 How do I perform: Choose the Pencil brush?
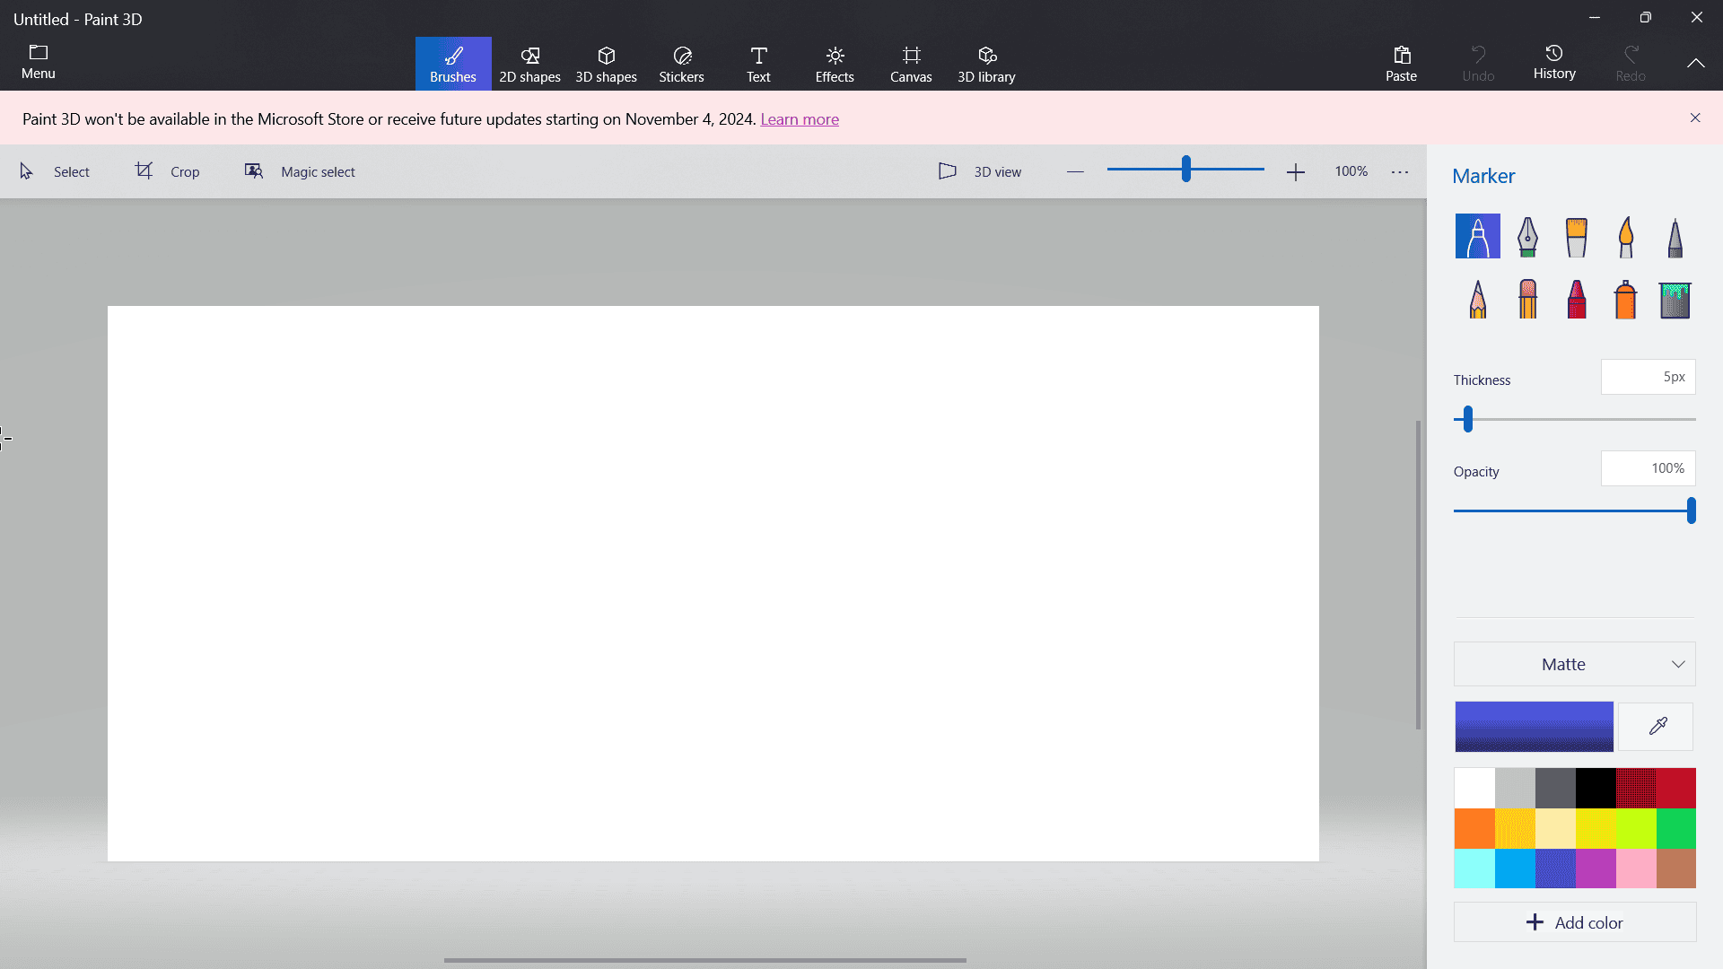[x=1476, y=299]
